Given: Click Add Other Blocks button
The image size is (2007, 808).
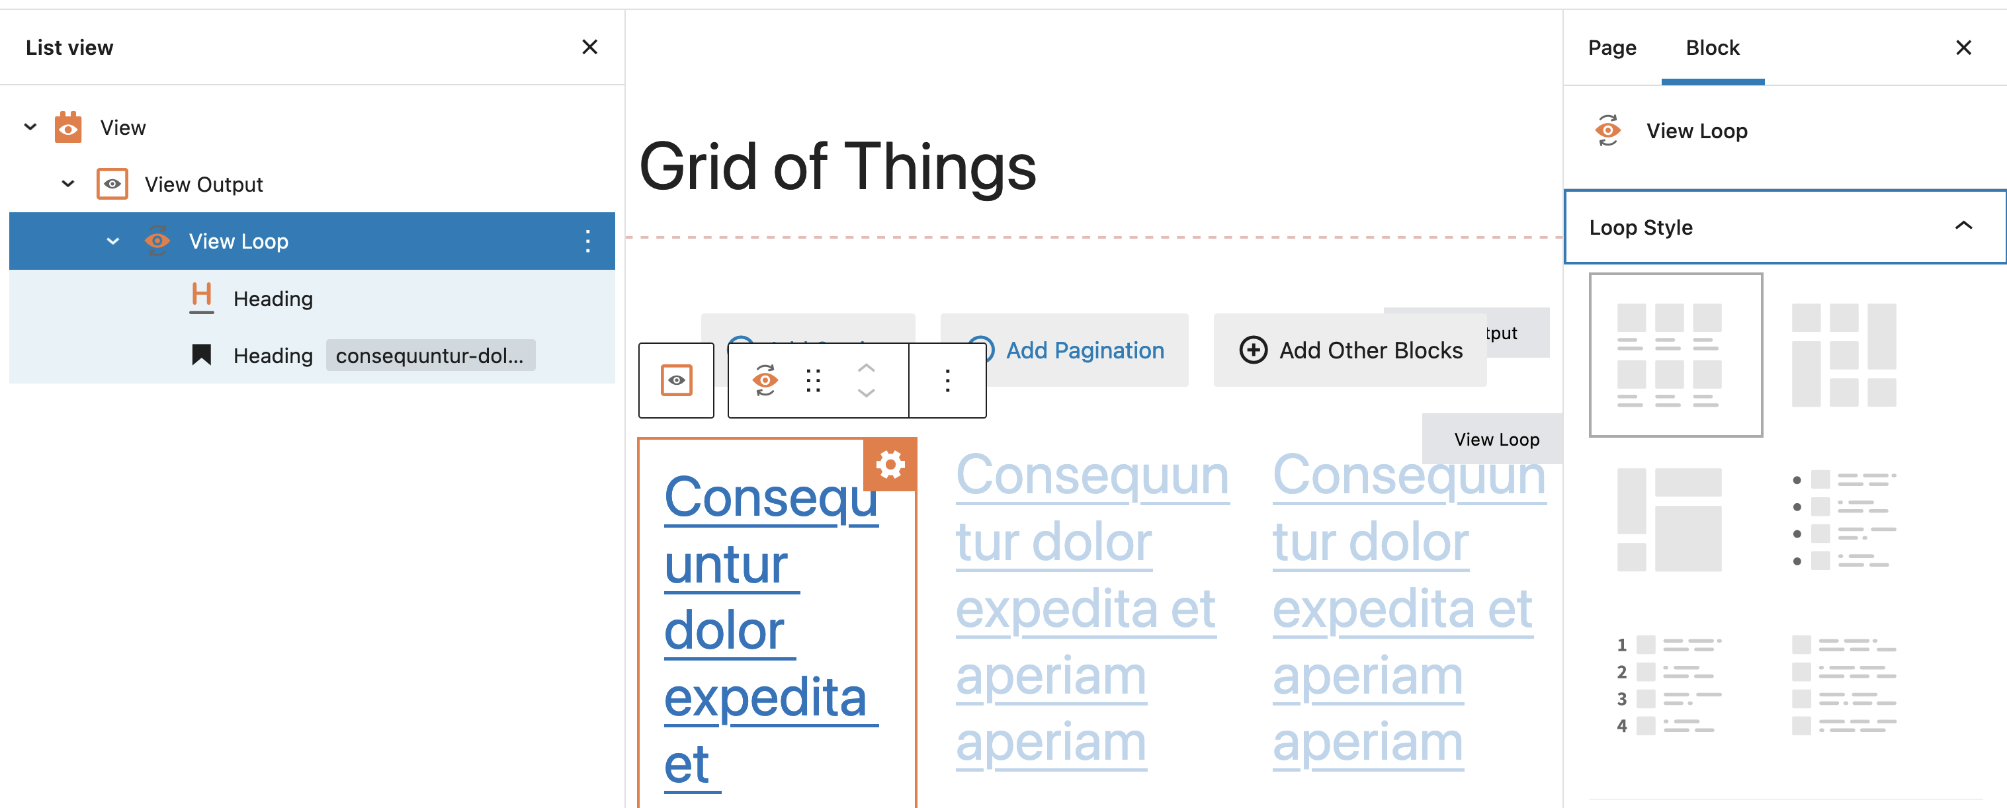Looking at the screenshot, I should (1350, 350).
